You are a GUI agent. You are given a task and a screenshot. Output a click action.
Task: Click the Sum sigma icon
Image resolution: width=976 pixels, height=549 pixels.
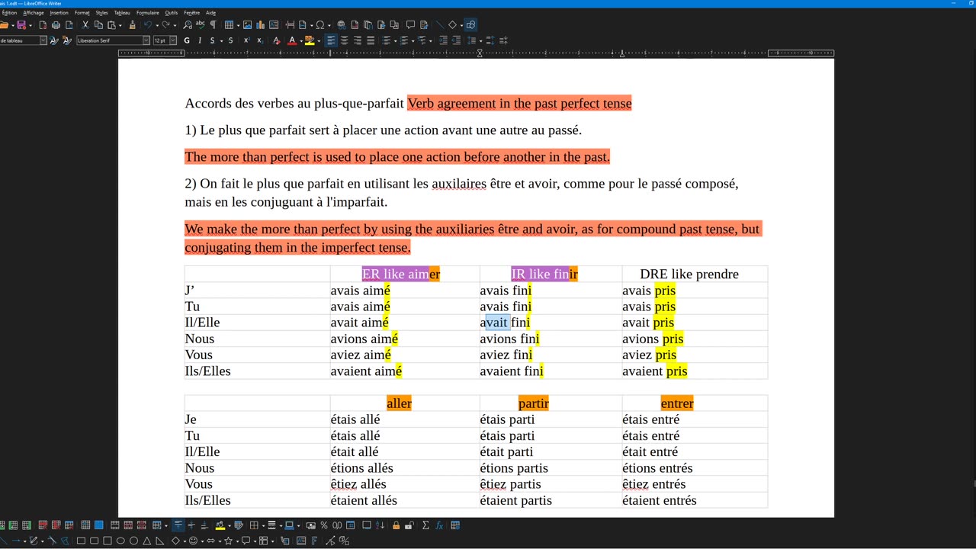coord(425,525)
